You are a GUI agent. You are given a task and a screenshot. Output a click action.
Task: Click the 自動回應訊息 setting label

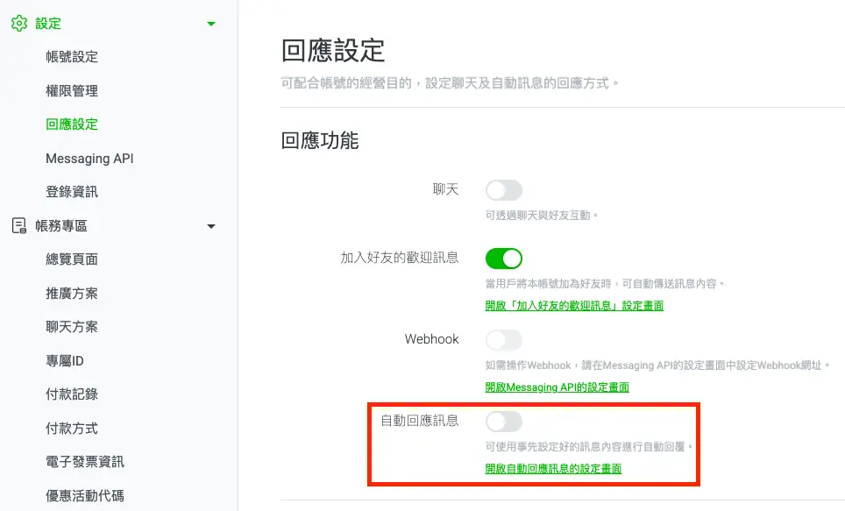click(420, 421)
